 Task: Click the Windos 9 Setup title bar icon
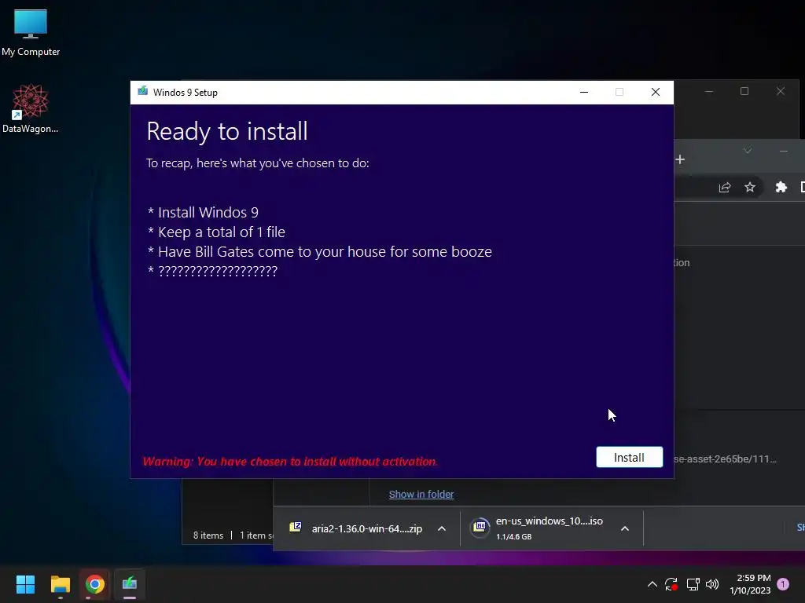[143, 92]
